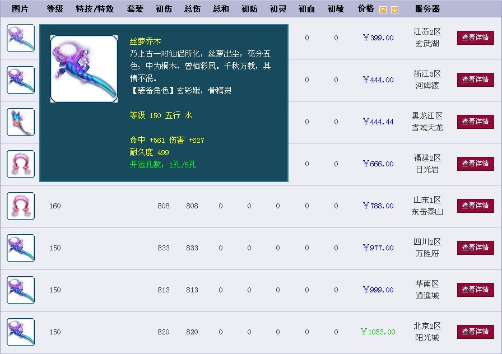This screenshot has height=354, width=502.
Task: Click the 等级 column header
Action: click(x=55, y=9)
